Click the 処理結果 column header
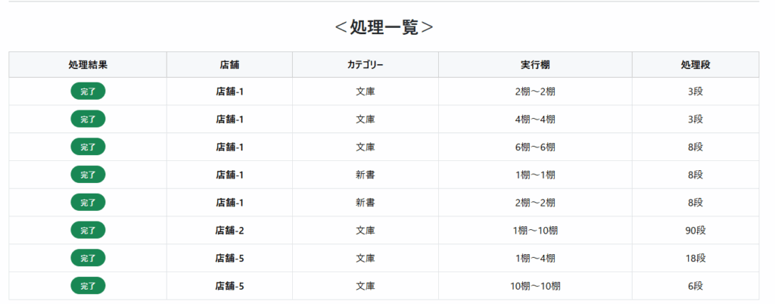 [x=88, y=65]
